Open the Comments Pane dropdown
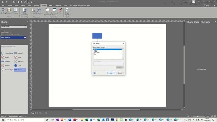The image size is (217, 122). coord(54,12)
